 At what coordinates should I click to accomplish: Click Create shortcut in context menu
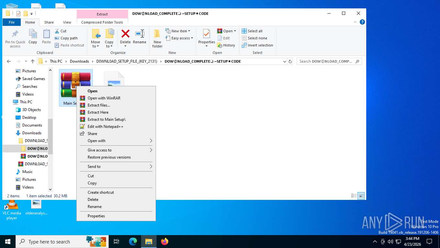[116, 192]
